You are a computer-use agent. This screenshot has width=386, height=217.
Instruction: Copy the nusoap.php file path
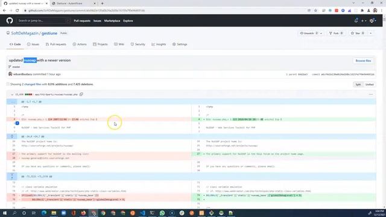81,94
